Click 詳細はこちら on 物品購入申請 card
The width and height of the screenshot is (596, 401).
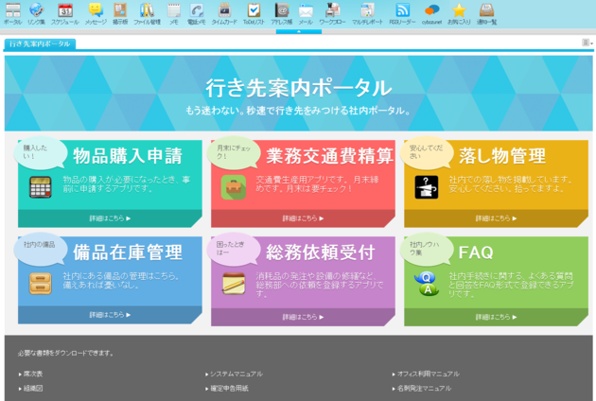point(110,218)
